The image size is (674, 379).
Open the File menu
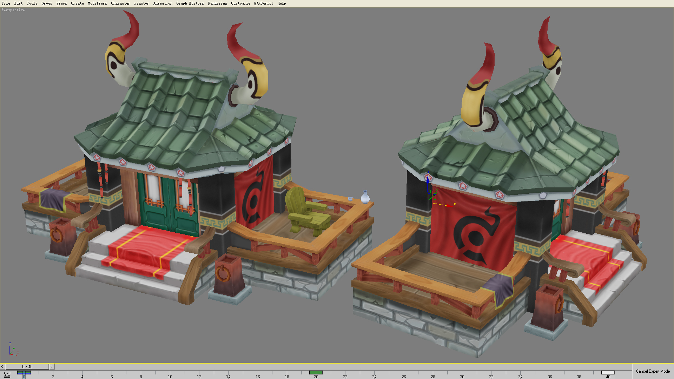pyautogui.click(x=6, y=4)
